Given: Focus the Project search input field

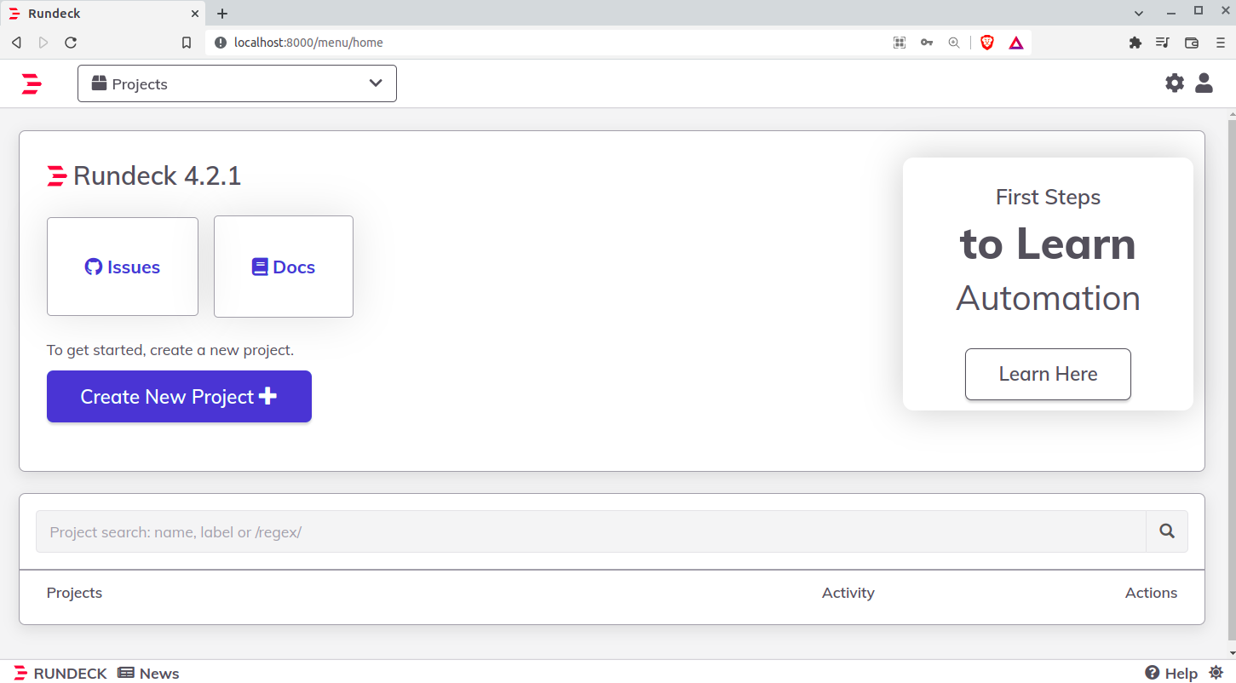Looking at the screenshot, I should 590,531.
